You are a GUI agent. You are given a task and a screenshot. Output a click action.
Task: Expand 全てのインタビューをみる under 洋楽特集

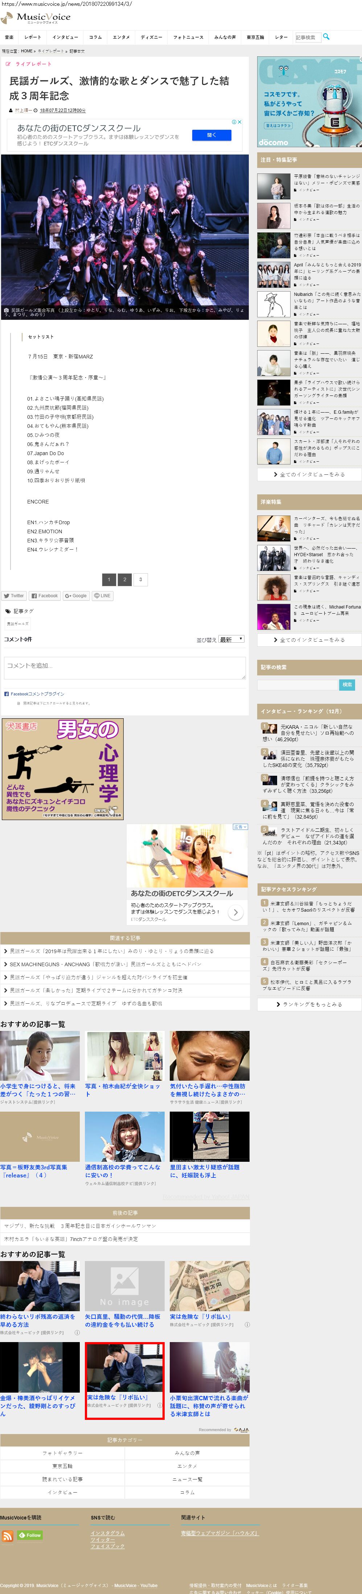pyautogui.click(x=309, y=640)
